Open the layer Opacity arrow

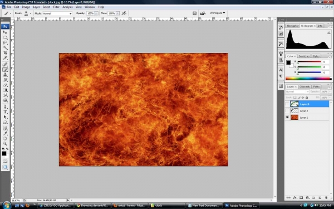click(330, 92)
